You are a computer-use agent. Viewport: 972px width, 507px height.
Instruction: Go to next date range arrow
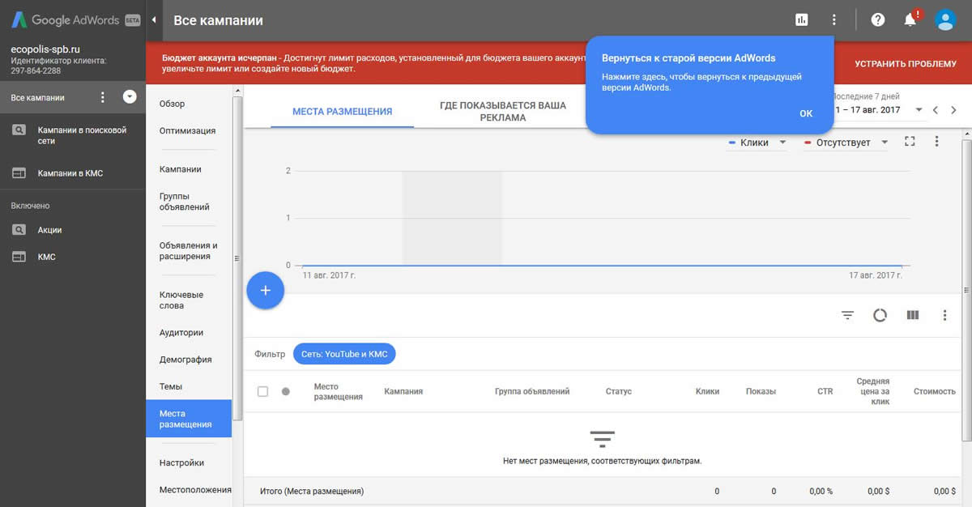click(x=953, y=110)
